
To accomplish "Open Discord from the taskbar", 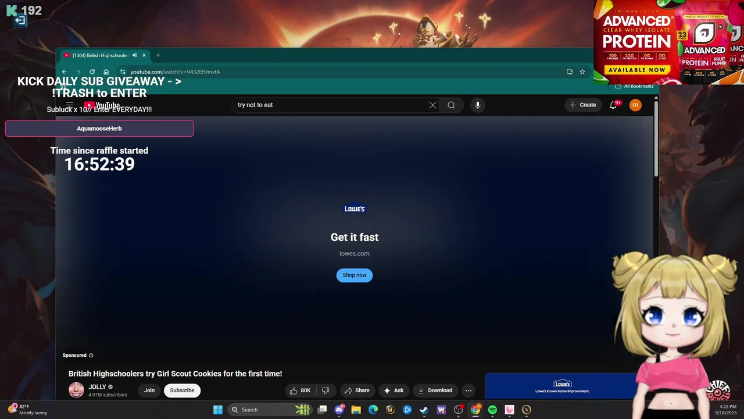I will [339, 410].
